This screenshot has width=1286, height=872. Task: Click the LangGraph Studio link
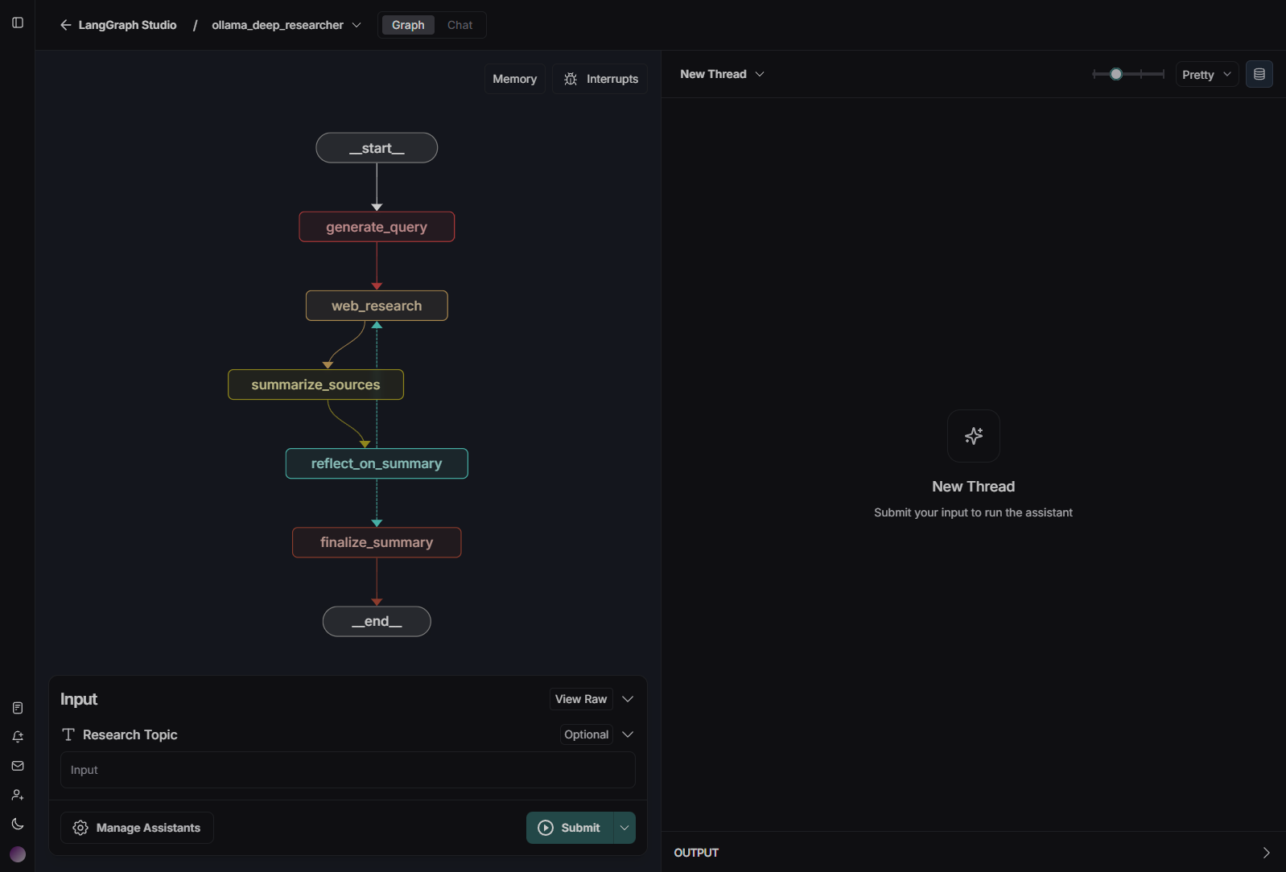[x=127, y=25]
